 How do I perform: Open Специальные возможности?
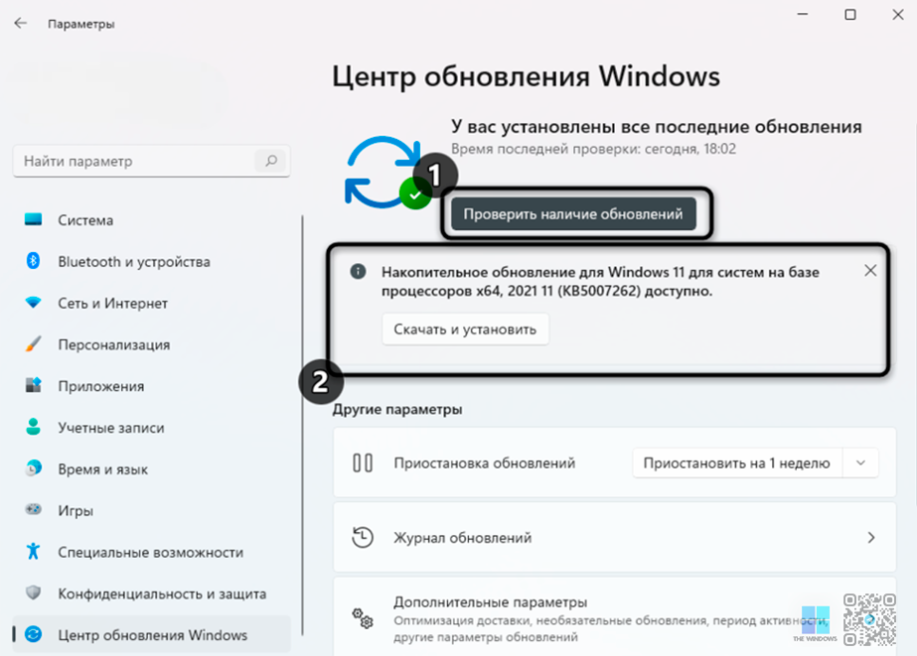pos(151,552)
